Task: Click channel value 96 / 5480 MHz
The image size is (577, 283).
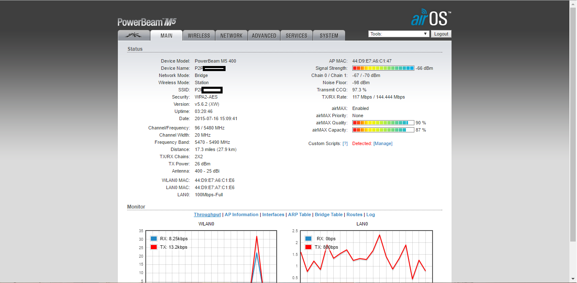Action: (x=210, y=128)
